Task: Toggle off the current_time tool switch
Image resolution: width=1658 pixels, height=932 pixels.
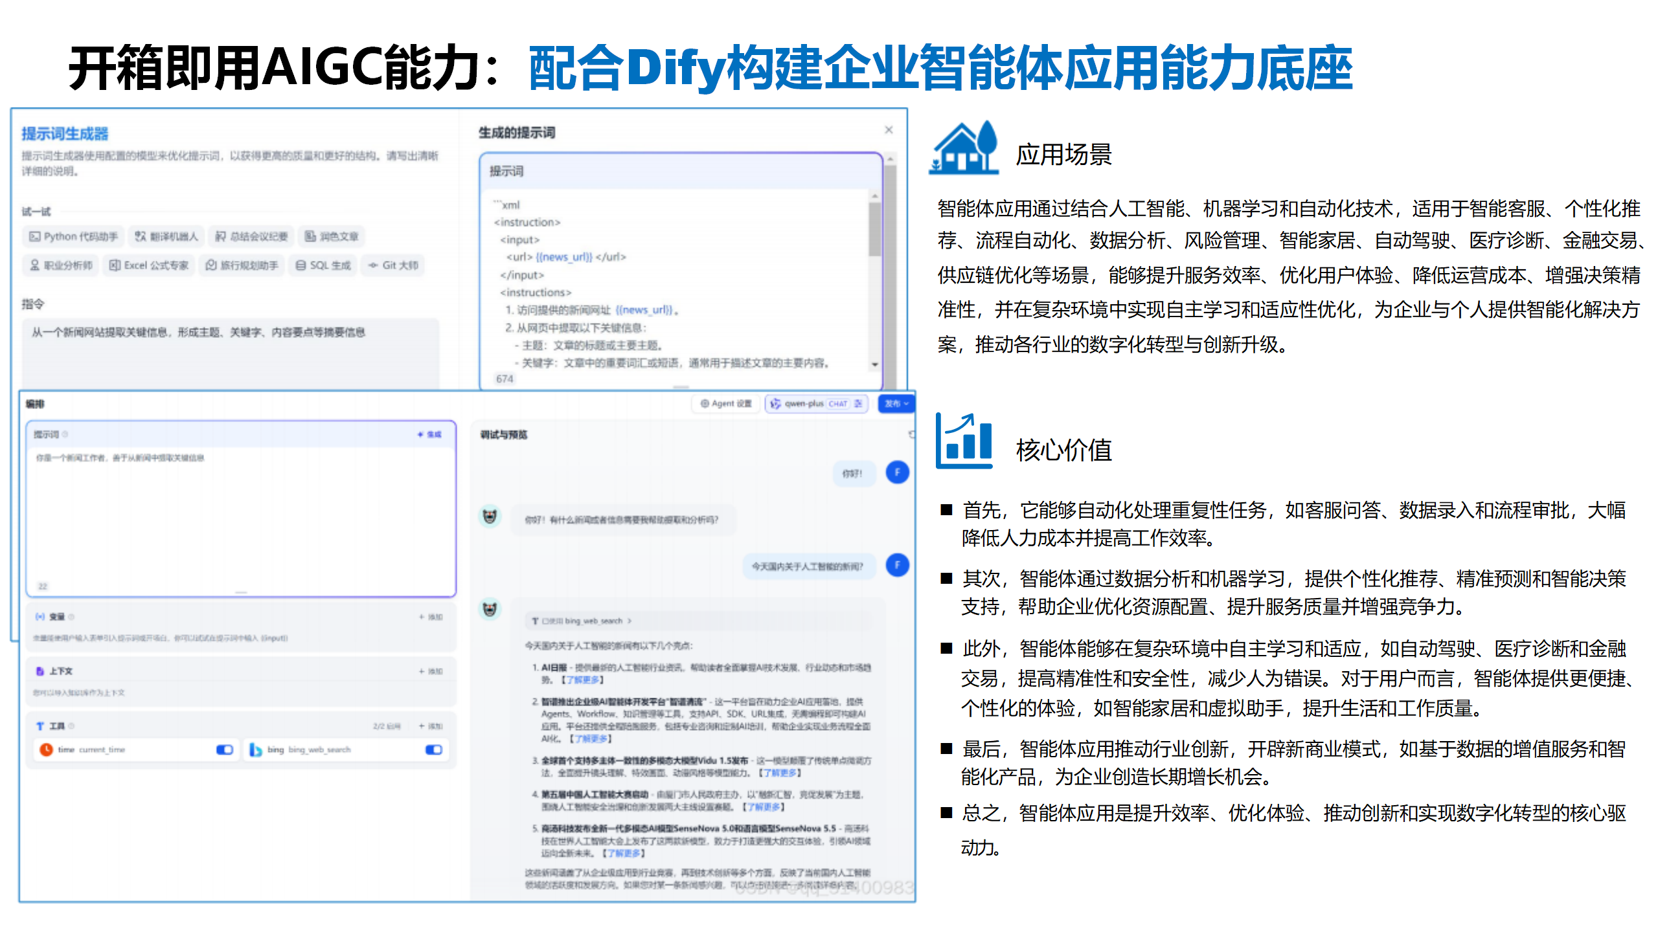Action: click(224, 749)
